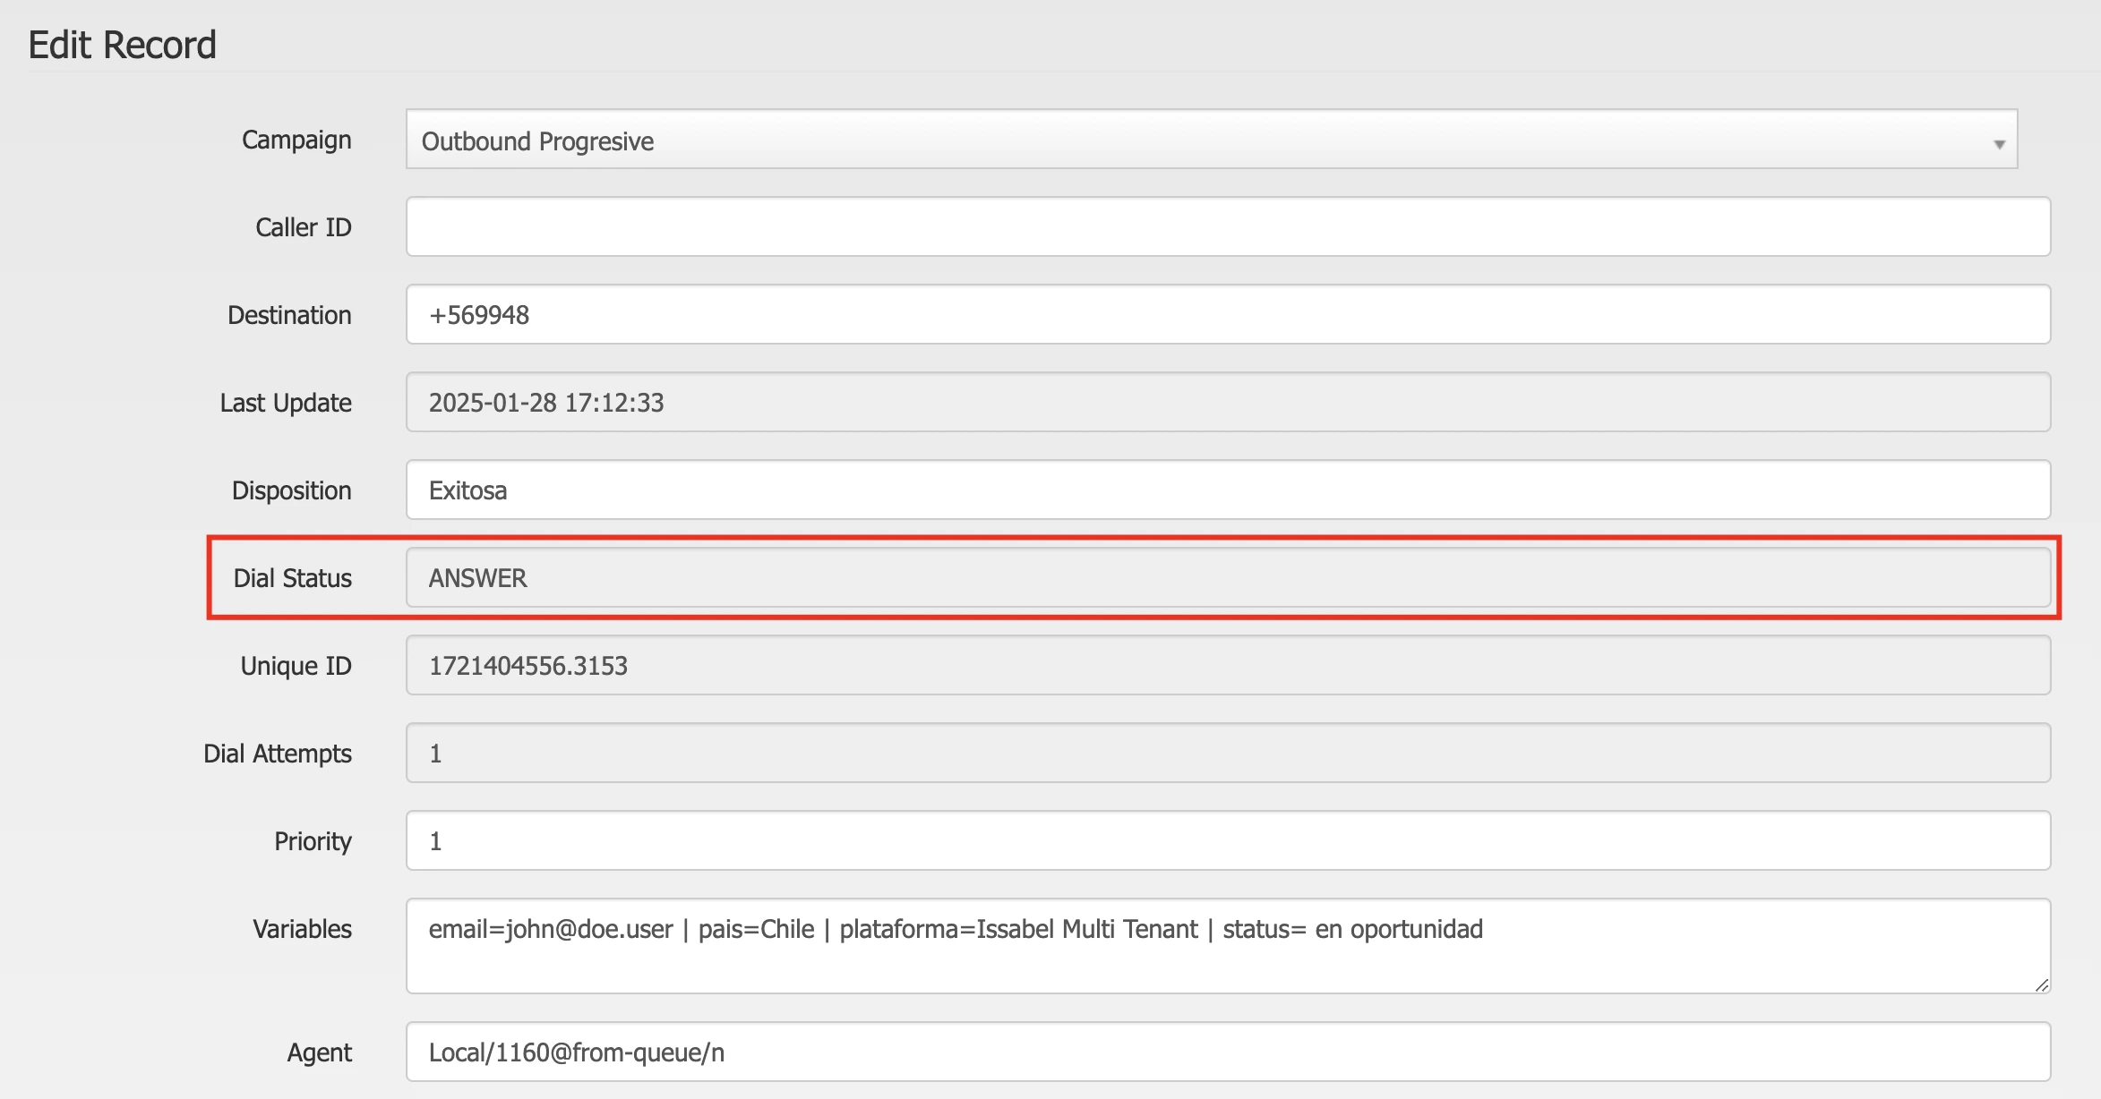
Task: Grab the Variables textarea resize handle
Action: (x=2041, y=985)
